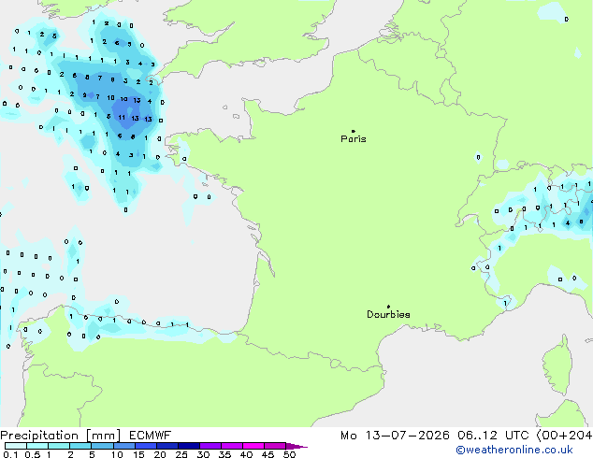Click the ECMWF model label
This screenshot has width=593, height=458.
(x=151, y=436)
